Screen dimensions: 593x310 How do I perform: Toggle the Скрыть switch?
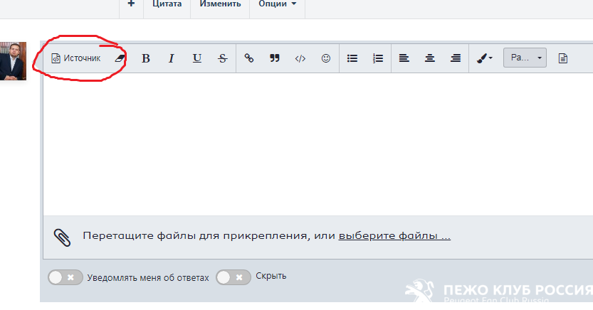(x=233, y=277)
